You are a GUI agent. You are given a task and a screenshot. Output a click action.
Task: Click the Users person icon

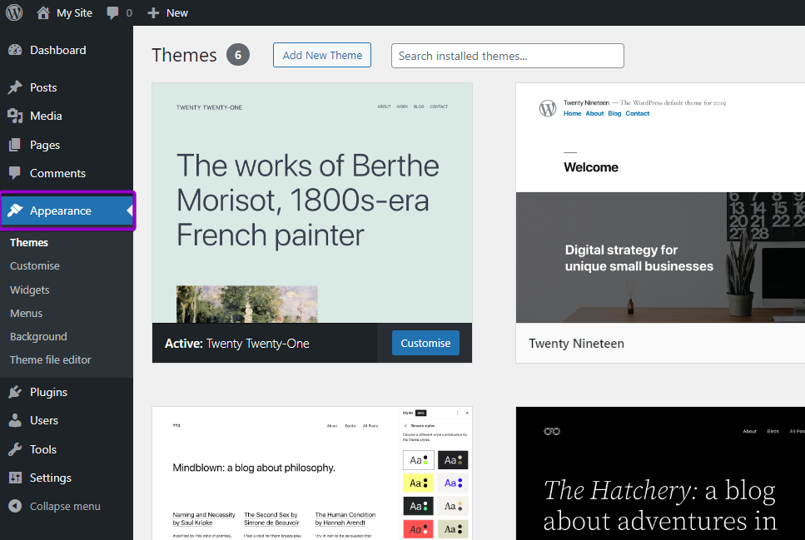pos(16,420)
